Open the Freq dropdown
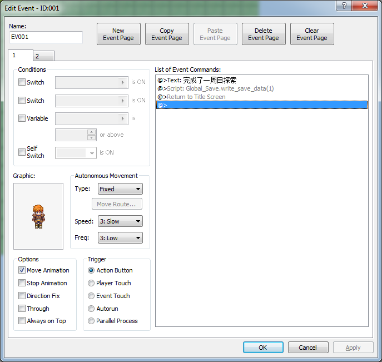This screenshot has width=382, height=362. point(120,238)
